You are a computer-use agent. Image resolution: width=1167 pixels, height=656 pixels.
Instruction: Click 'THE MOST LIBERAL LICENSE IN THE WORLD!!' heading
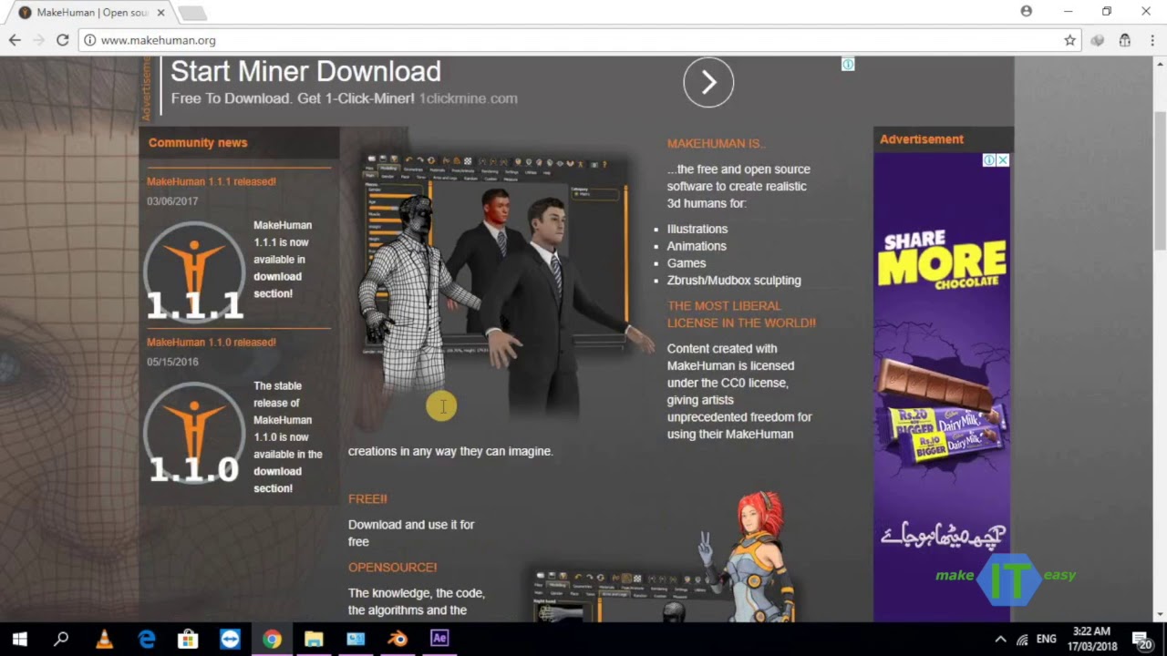[x=741, y=314]
